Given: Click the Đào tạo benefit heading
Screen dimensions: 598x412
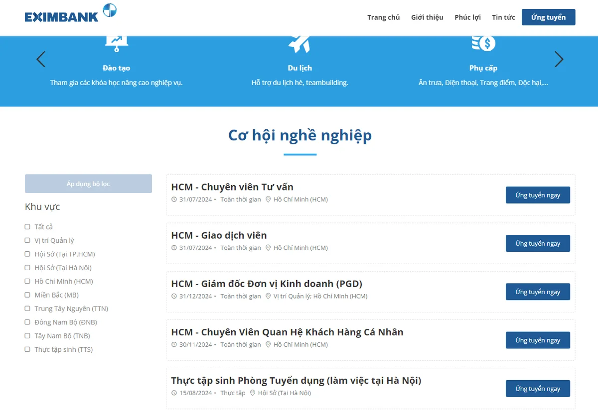Looking at the screenshot, I should (x=117, y=68).
